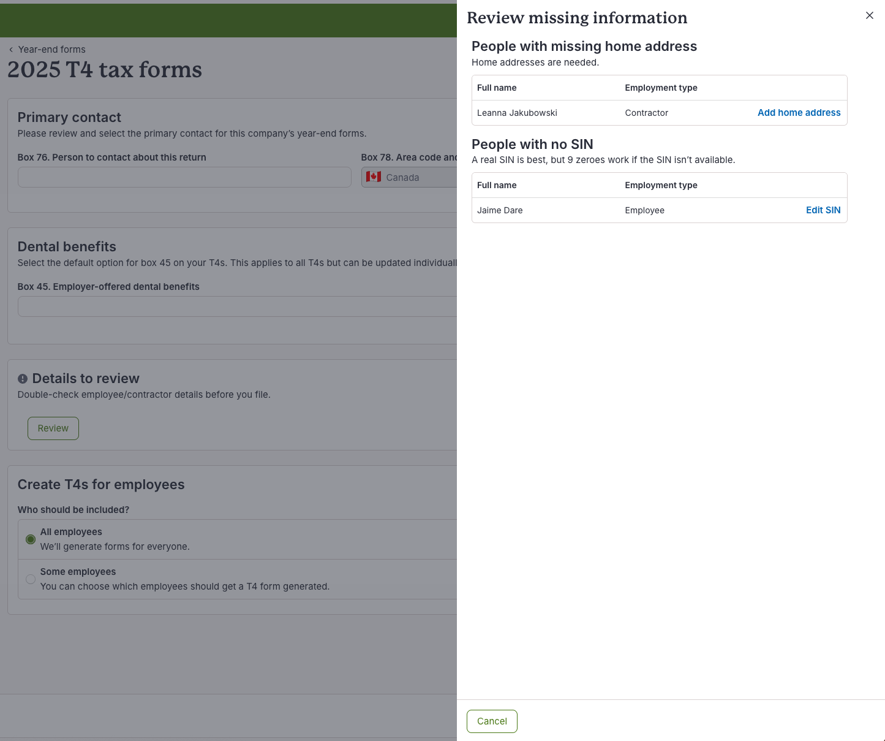Viewport: 885px width, 741px height.
Task: Click Add home address for Leanna Jakubowski
Action: click(799, 113)
